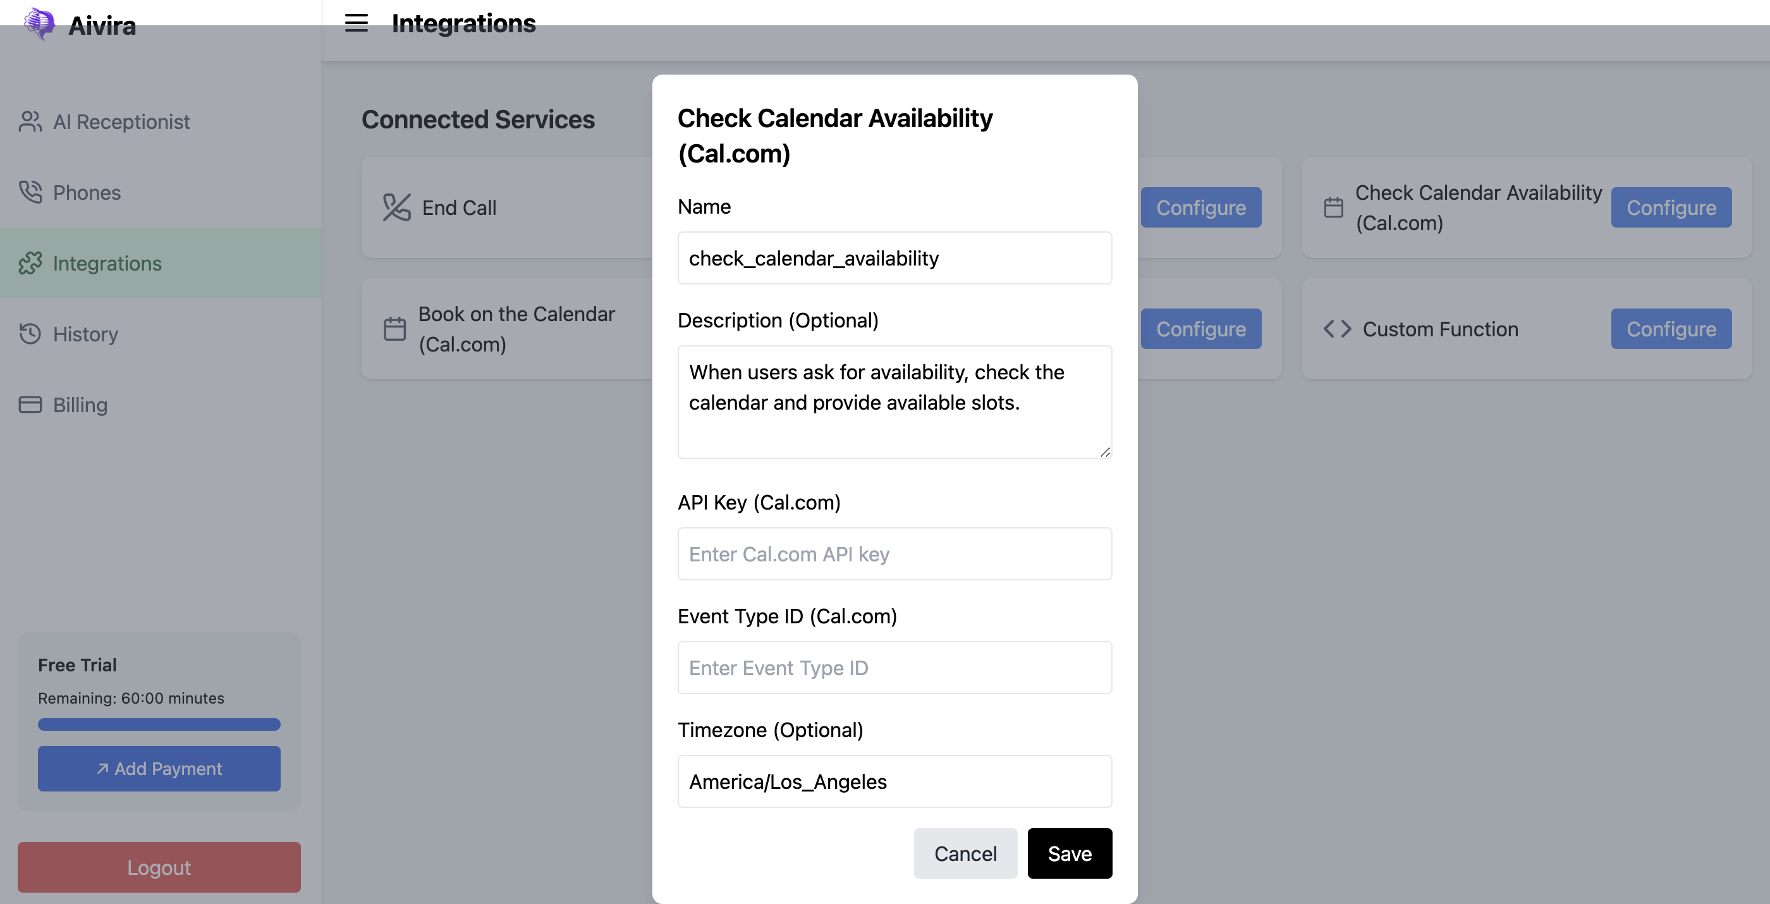Click the Billing card icon
Viewport: 1770px width, 904px height.
30,405
